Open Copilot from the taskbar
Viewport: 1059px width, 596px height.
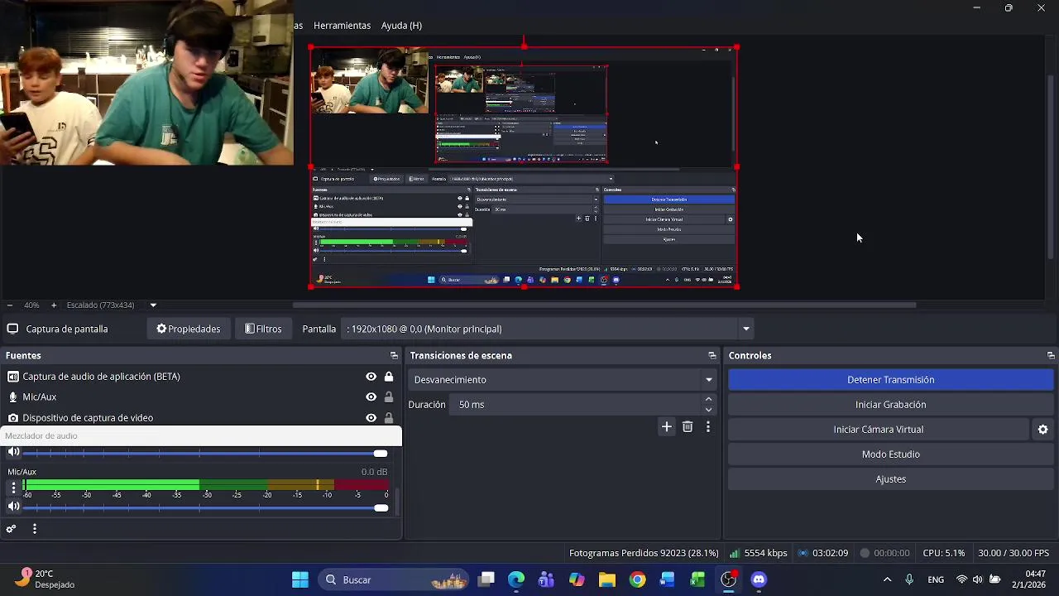coord(577,579)
